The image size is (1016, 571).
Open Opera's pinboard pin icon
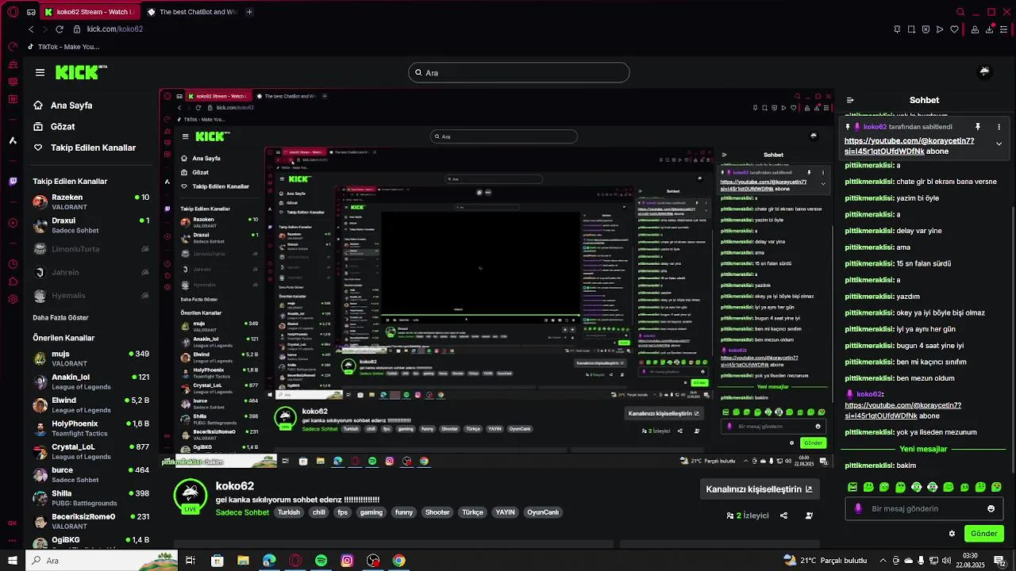click(897, 29)
